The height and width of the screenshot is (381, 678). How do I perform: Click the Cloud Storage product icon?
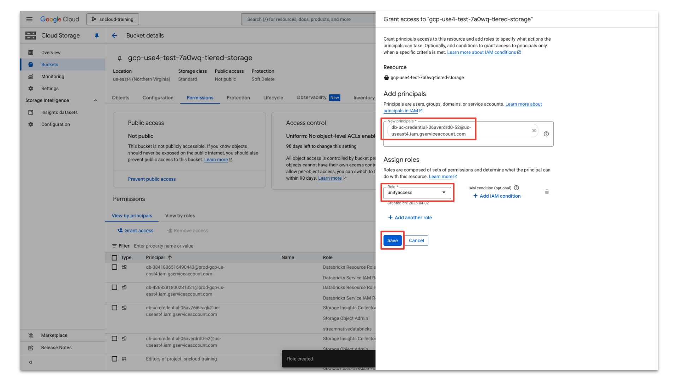click(x=31, y=35)
